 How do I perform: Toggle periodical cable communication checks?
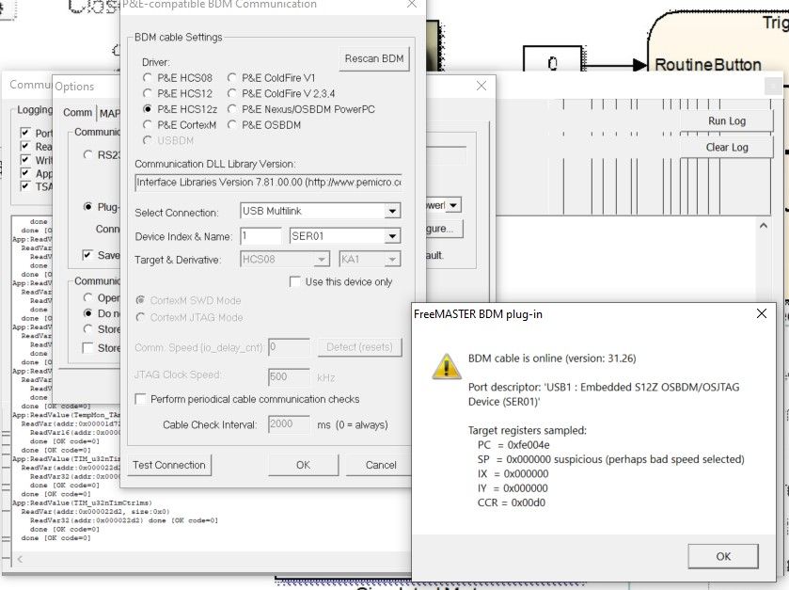pyautogui.click(x=140, y=399)
